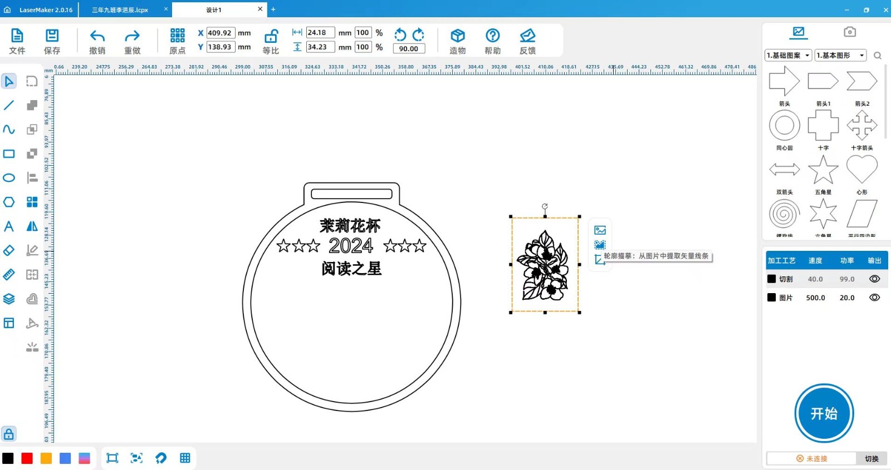Select the text tool
This screenshot has width=891, height=470.
coord(9,226)
